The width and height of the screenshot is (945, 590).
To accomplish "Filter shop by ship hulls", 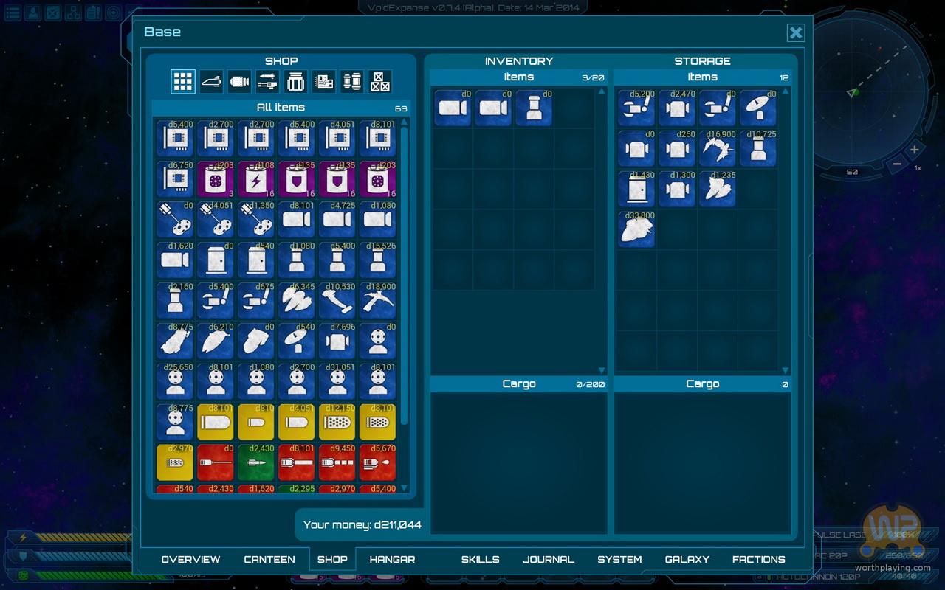I will pos(211,82).
